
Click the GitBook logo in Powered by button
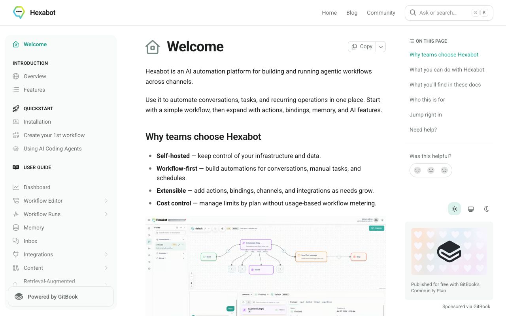tap(19, 297)
